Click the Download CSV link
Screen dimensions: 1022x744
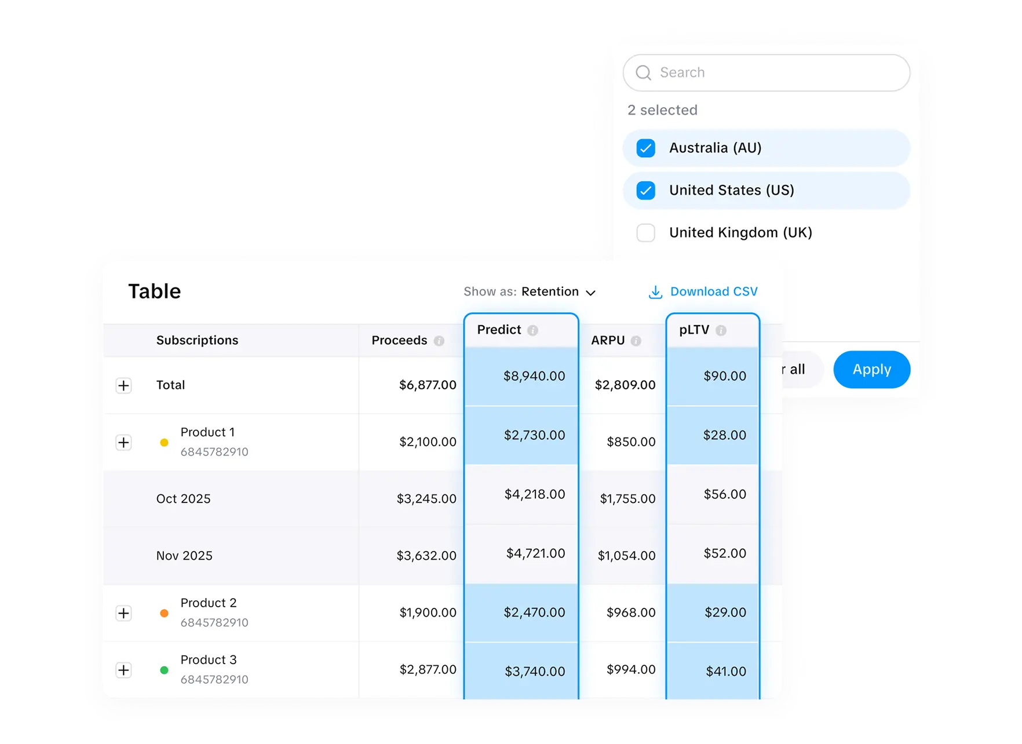click(x=714, y=291)
